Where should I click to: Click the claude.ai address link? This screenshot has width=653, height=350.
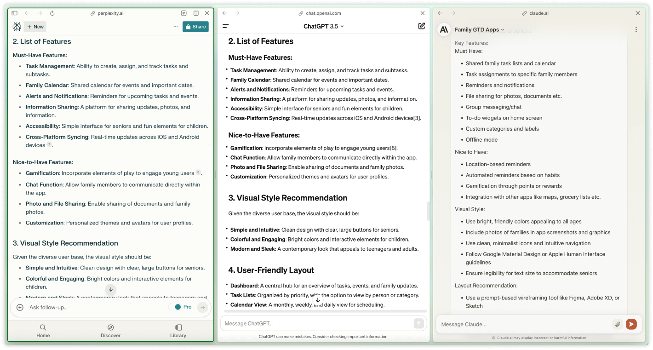pos(535,13)
